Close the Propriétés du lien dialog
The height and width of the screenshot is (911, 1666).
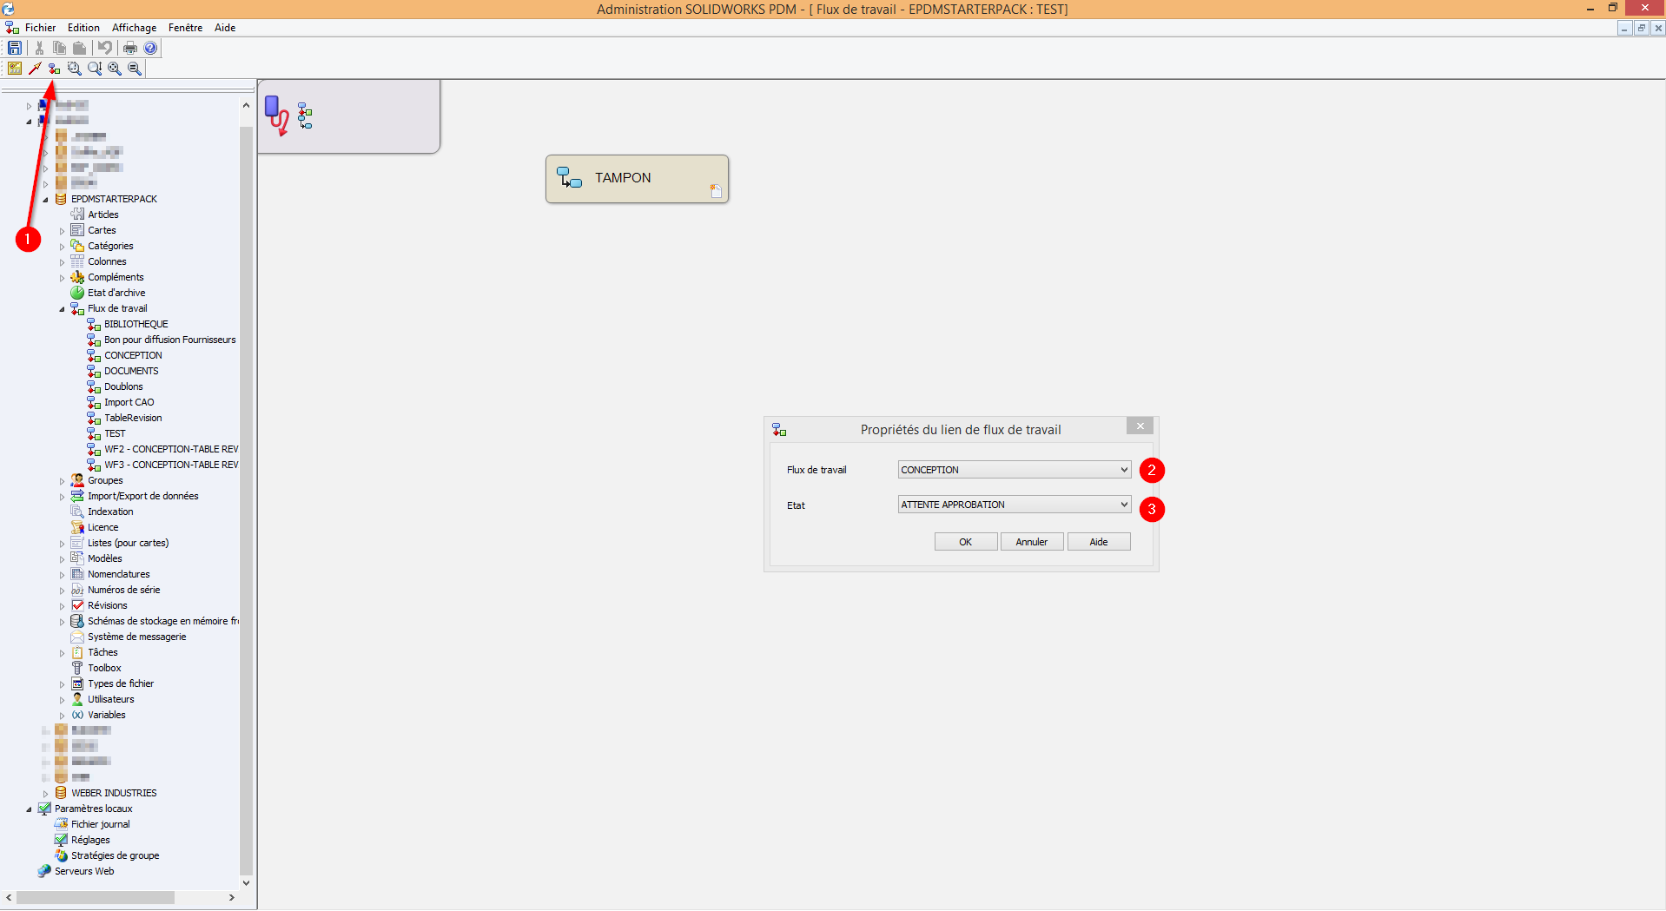(x=1140, y=426)
